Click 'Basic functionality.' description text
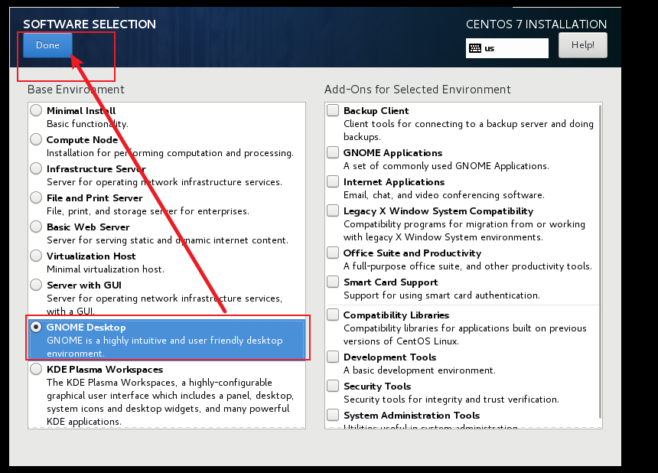The width and height of the screenshot is (658, 473). pos(87,124)
